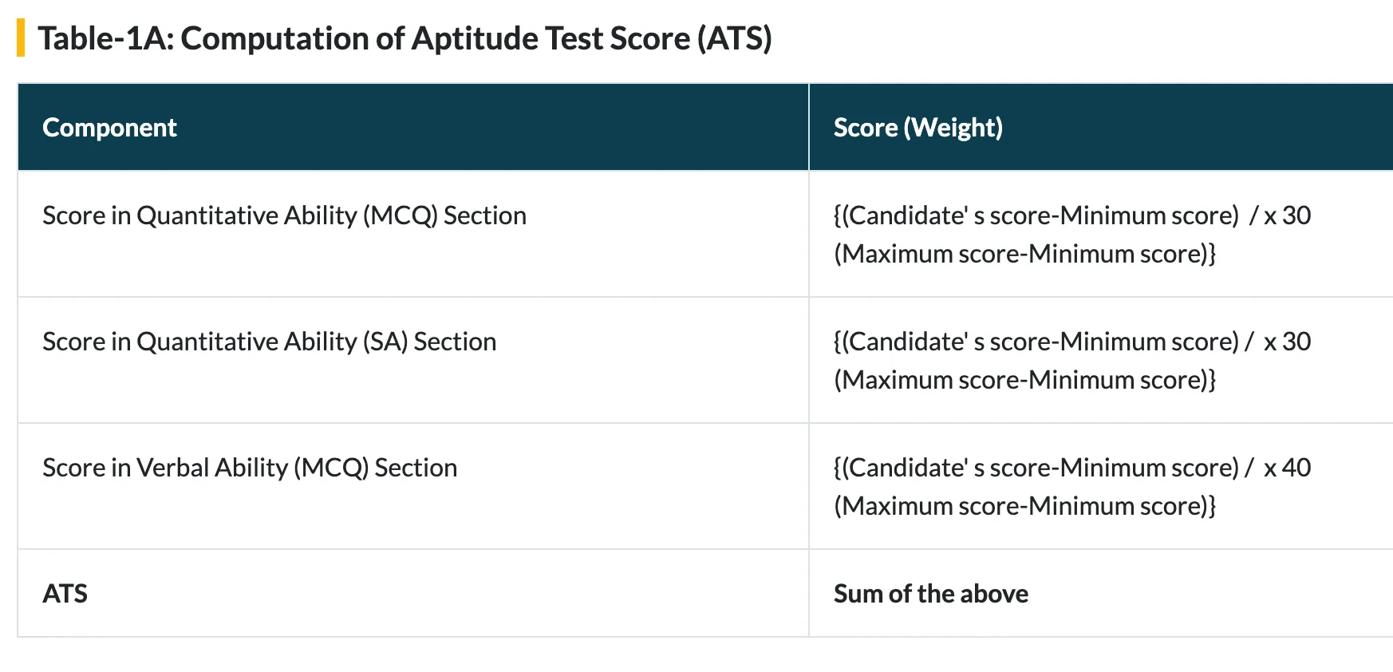Click Maximum score-Minimum score text in SA row
Screen dimensions: 1393x672
pyautogui.click(x=1025, y=380)
